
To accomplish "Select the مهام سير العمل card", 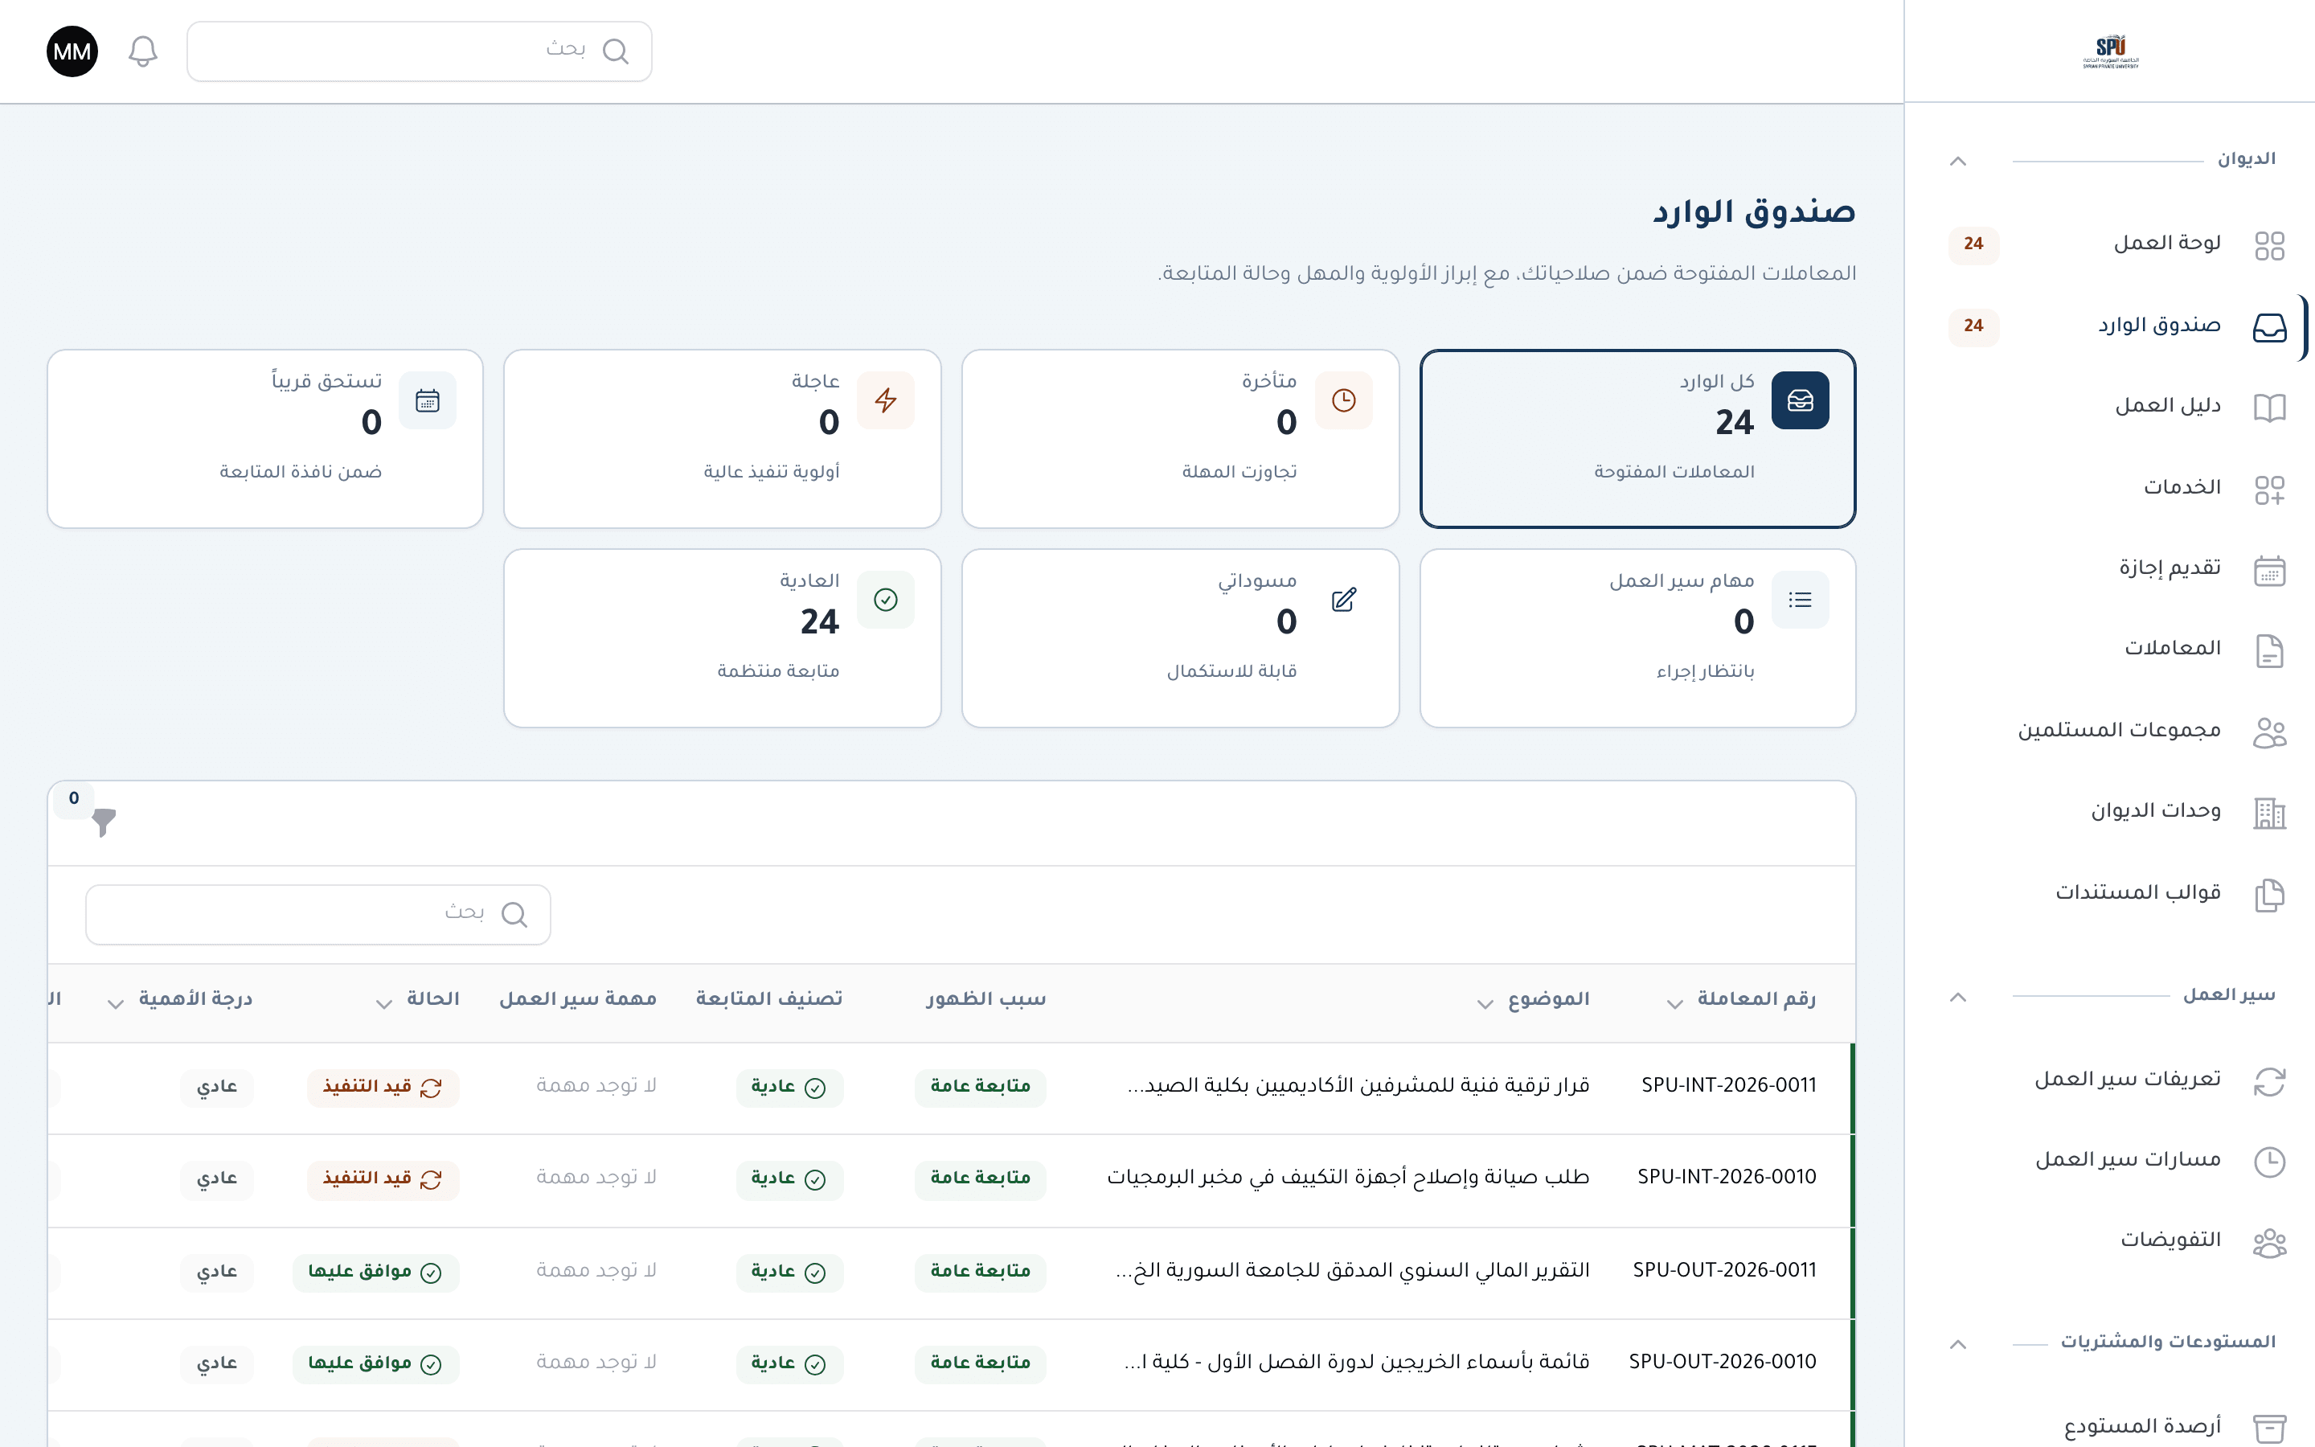I will coord(1637,638).
